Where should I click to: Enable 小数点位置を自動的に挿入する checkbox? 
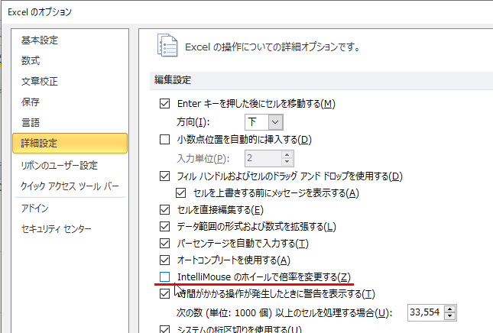(165, 139)
